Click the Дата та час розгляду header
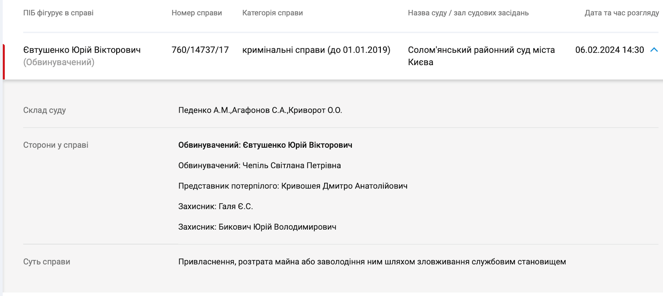 pos(621,13)
